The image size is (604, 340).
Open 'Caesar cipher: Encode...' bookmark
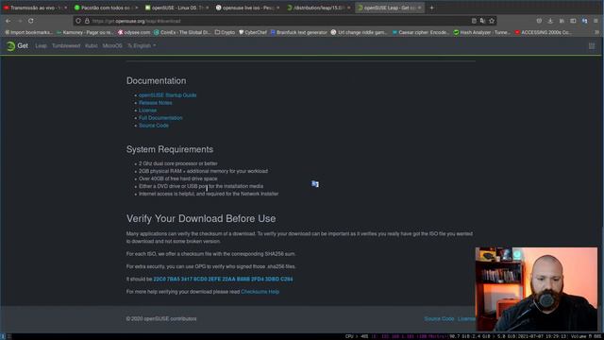421,32
